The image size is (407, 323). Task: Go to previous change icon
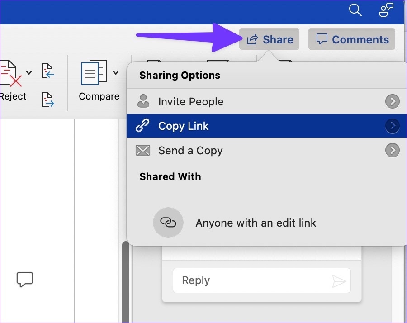[48, 71]
